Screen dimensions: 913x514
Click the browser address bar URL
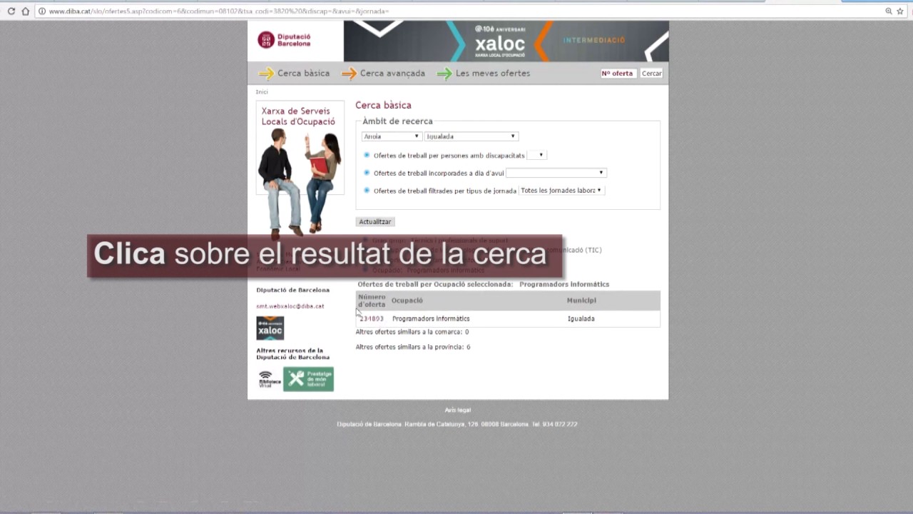click(x=218, y=11)
